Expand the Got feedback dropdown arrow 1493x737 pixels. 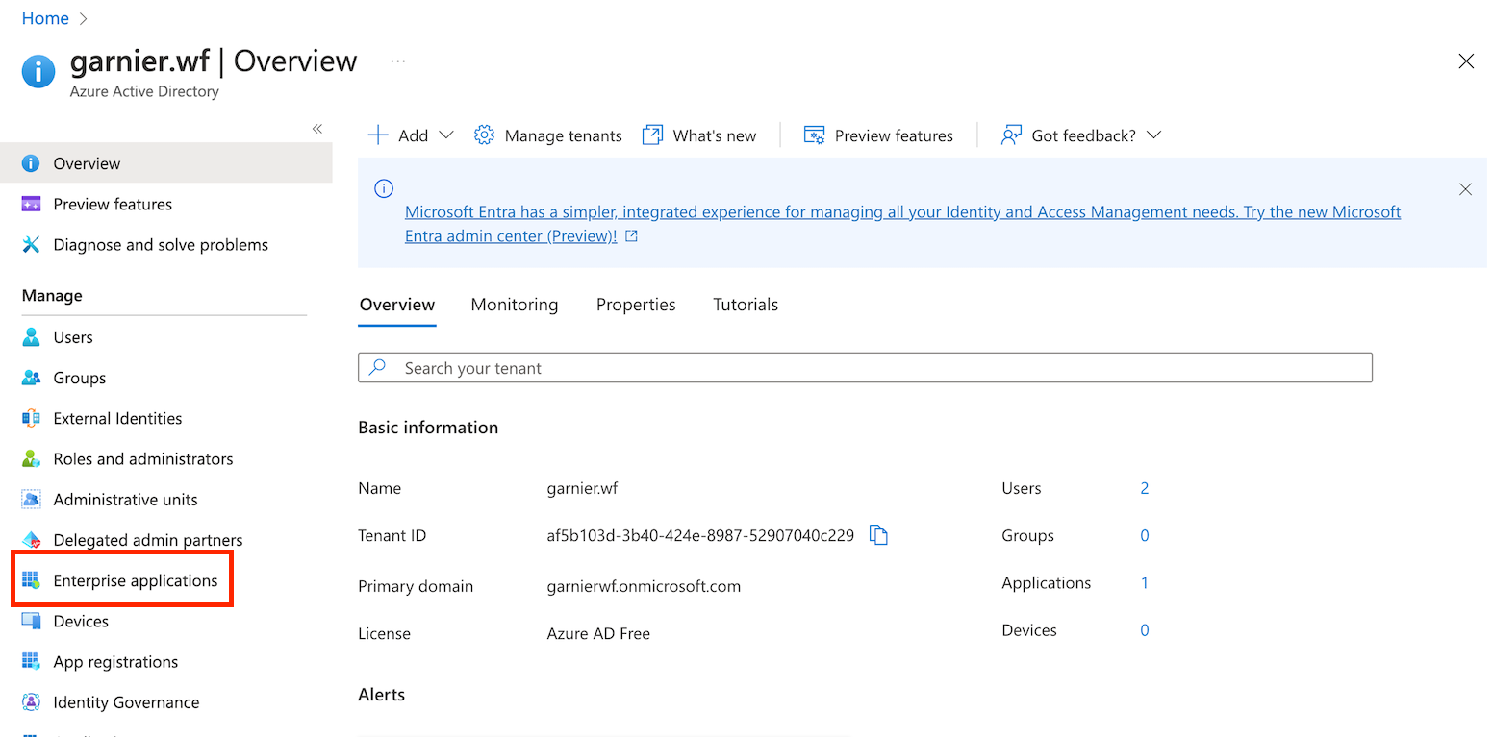tap(1154, 135)
